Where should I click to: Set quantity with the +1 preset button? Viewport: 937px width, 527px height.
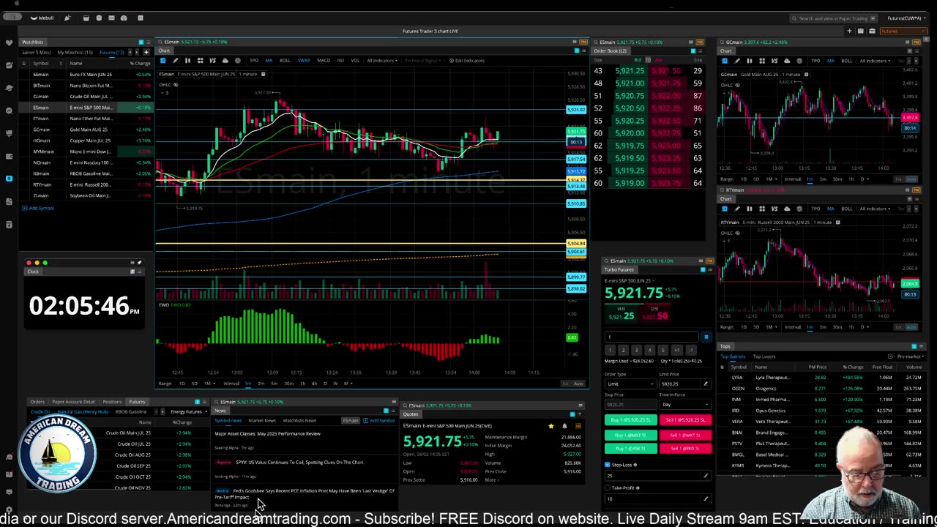point(676,351)
